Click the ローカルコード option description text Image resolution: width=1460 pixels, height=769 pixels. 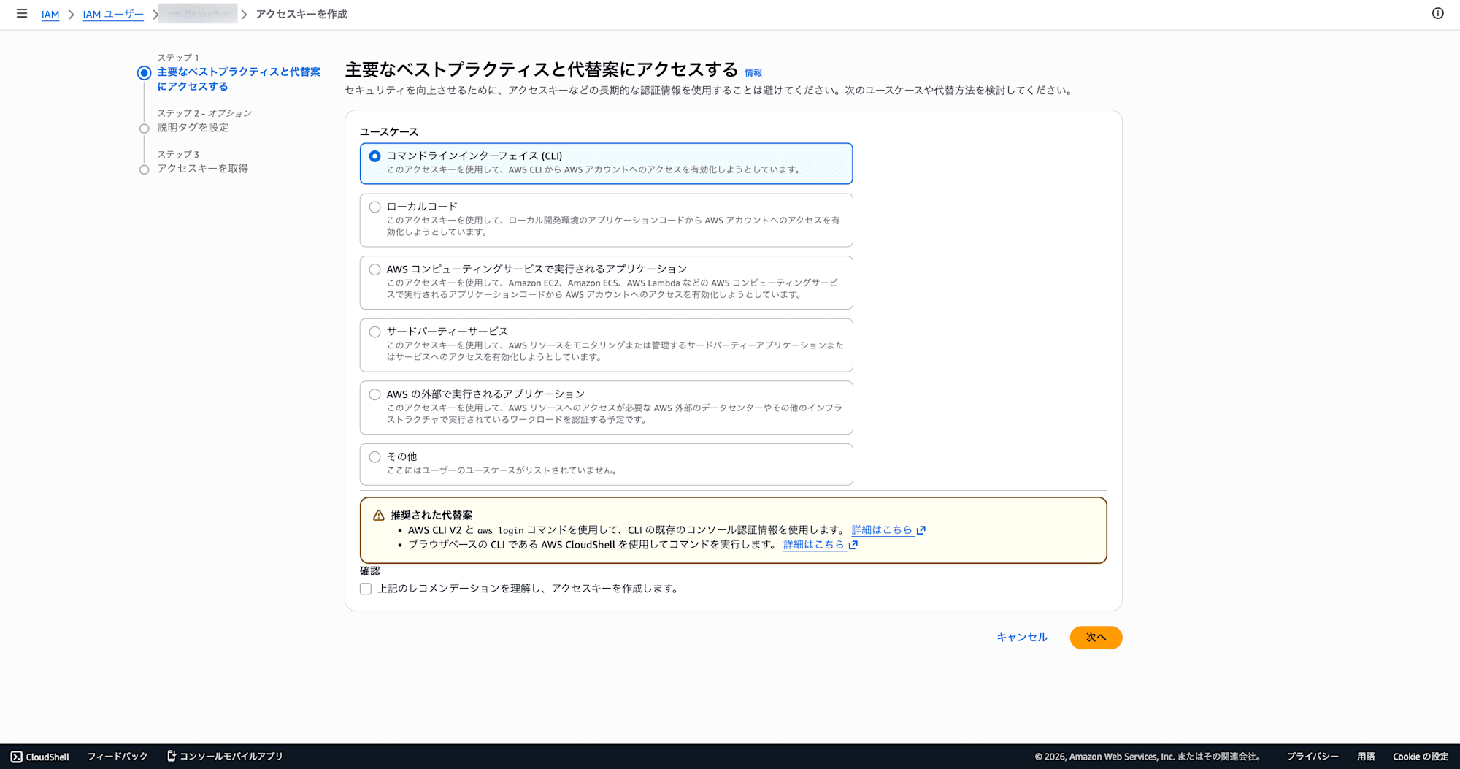613,226
